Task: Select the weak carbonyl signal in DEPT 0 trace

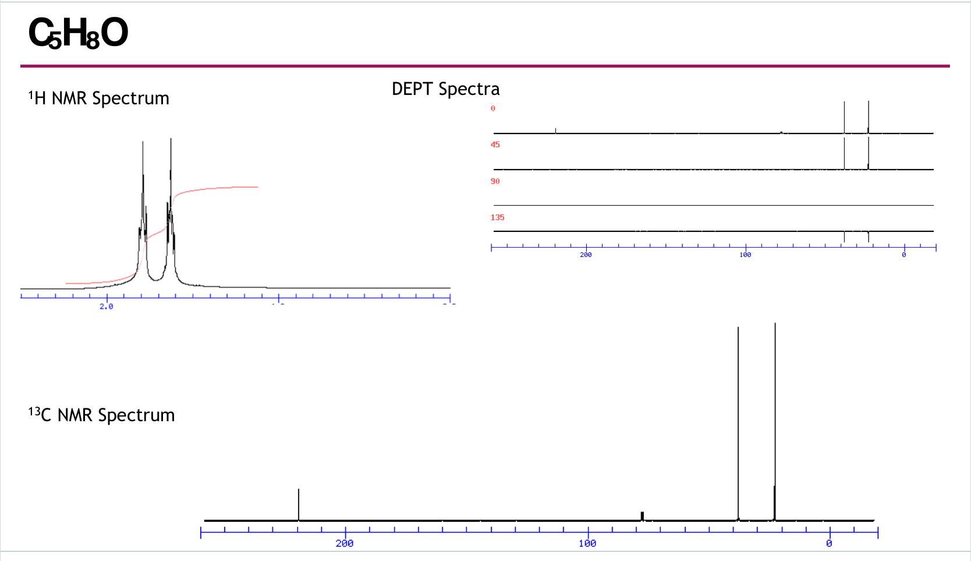Action: (556, 130)
